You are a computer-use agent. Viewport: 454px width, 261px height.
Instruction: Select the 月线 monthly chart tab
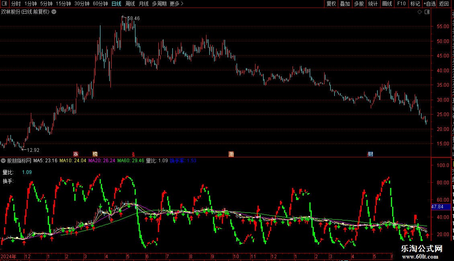pyautogui.click(x=143, y=4)
